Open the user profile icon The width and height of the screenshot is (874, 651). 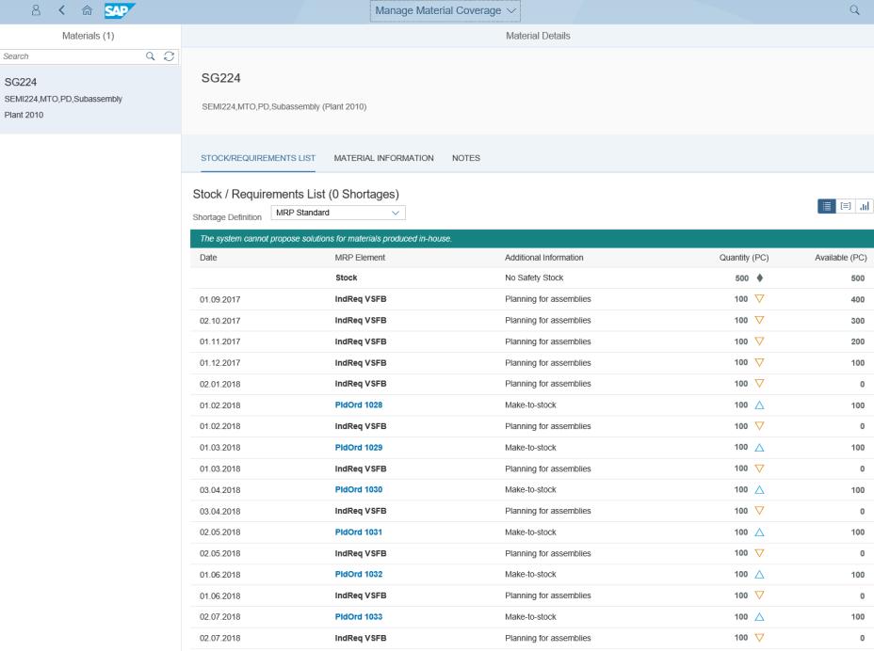click(36, 10)
